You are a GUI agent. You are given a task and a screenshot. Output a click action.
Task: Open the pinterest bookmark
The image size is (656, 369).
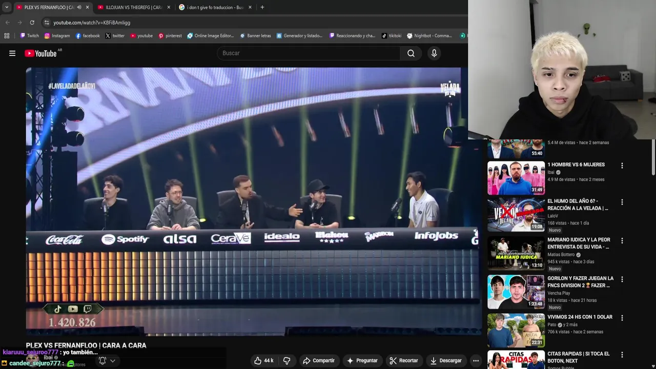[x=170, y=36]
